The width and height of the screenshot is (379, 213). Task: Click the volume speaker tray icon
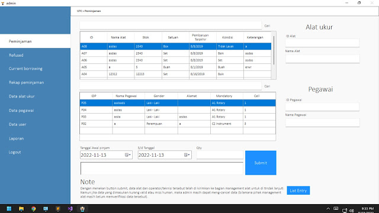(x=352, y=211)
